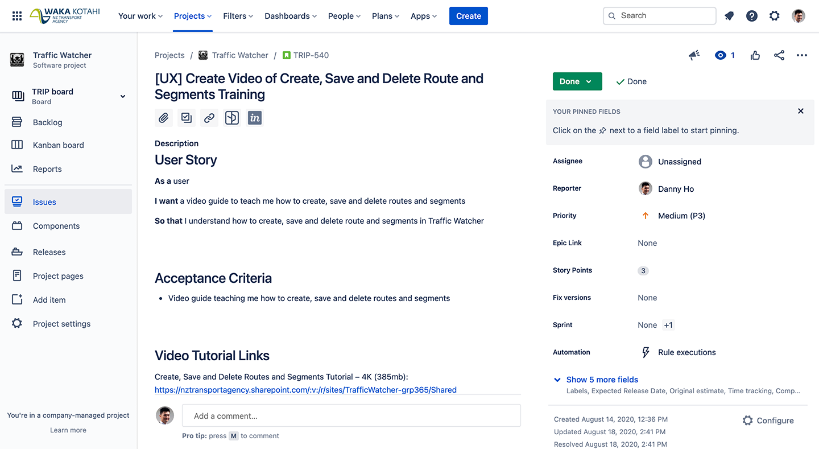
Task: Open the help question mark icon
Action: pos(752,16)
